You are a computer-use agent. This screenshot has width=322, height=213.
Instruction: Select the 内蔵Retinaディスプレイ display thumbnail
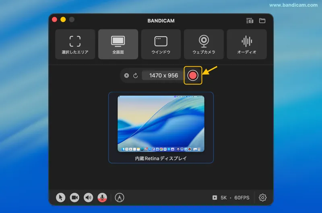(x=161, y=127)
